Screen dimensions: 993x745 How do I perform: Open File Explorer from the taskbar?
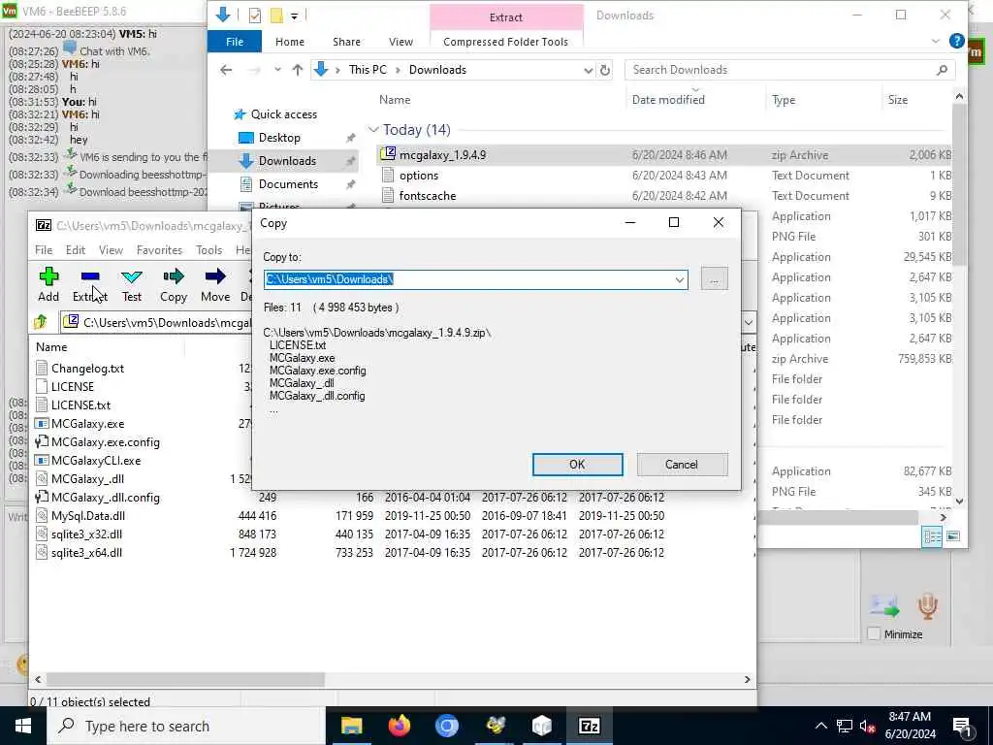pos(351,726)
